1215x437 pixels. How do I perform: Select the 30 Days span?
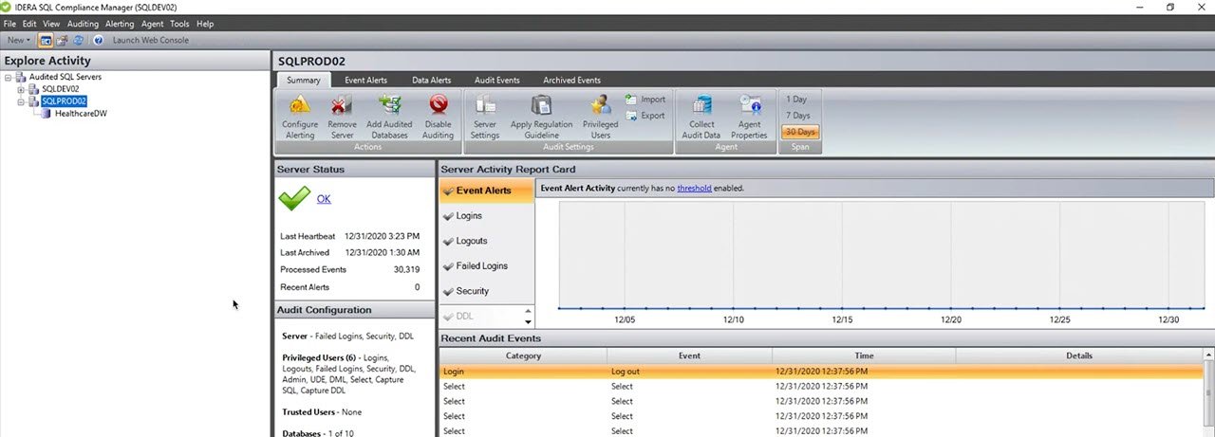799,132
